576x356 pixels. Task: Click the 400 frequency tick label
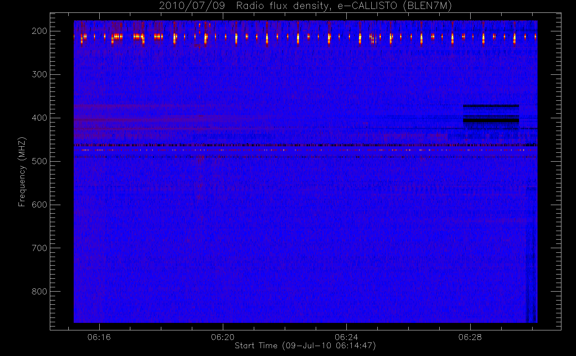click(x=39, y=118)
